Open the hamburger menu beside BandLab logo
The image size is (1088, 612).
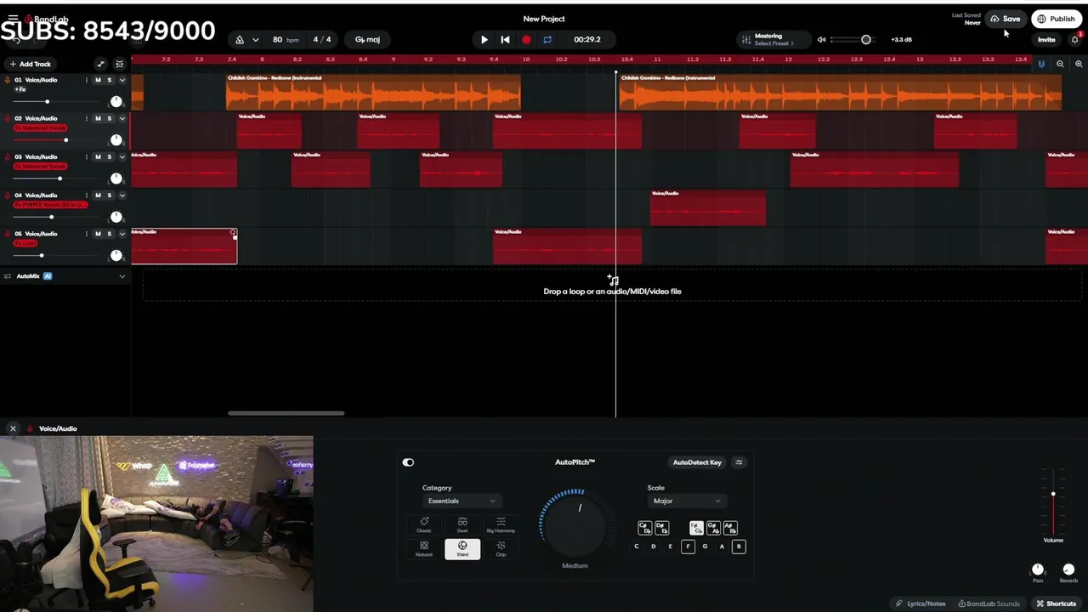point(13,18)
